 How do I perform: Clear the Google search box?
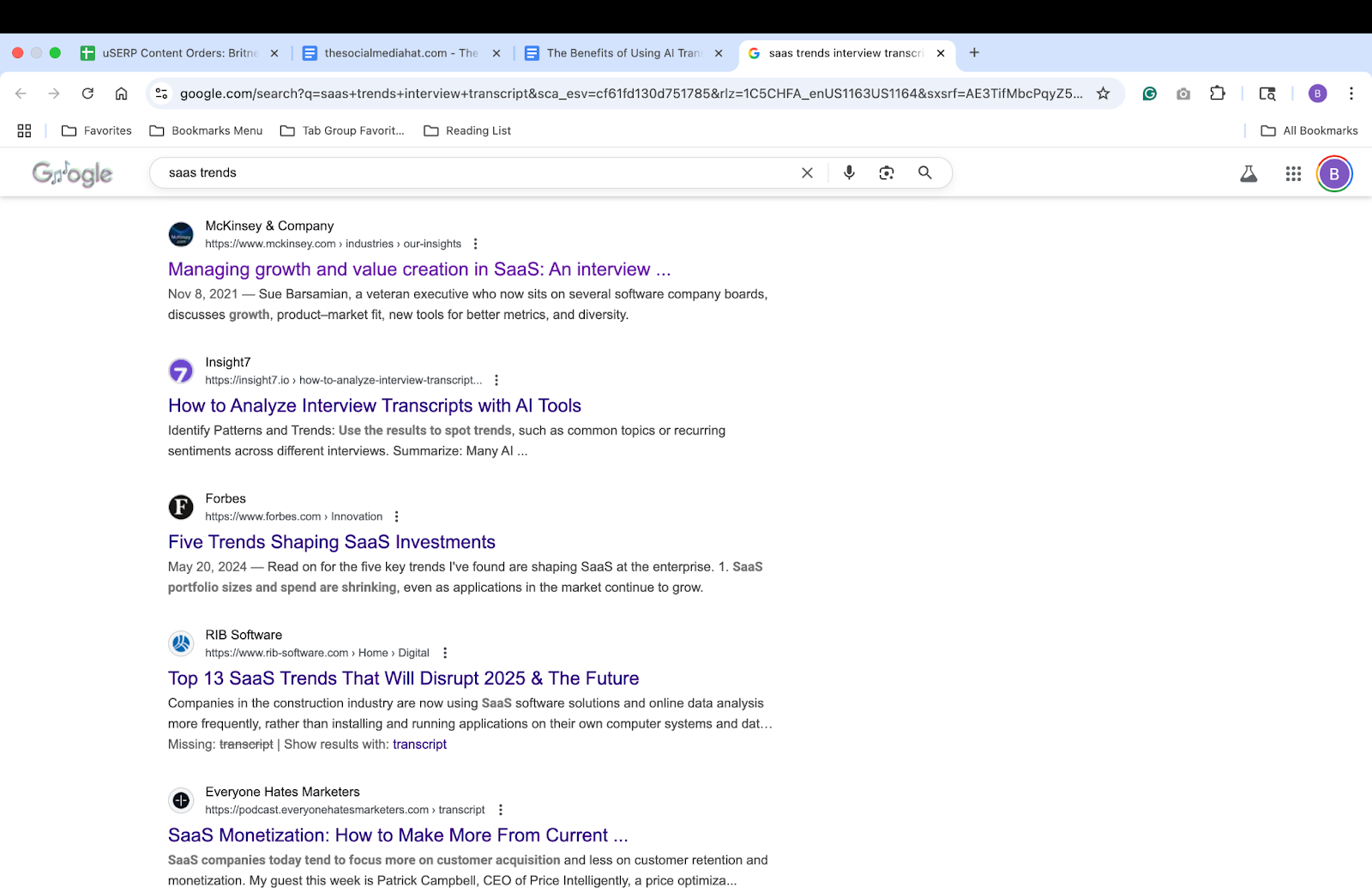point(807,172)
